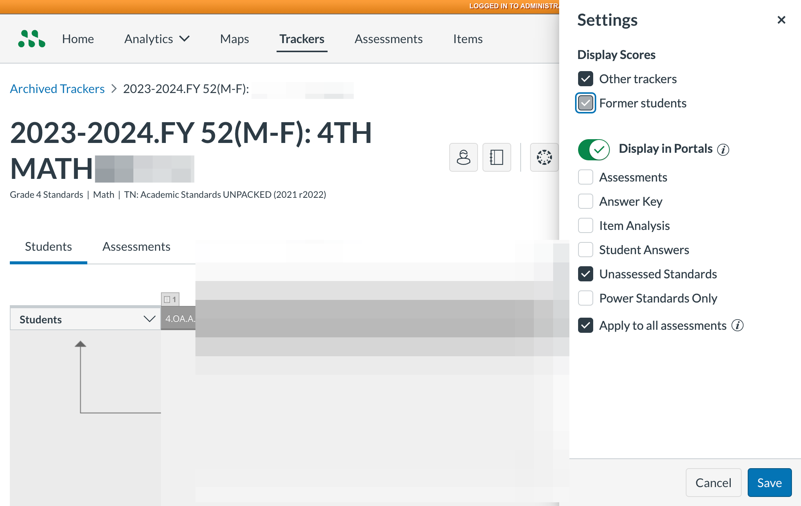Screen dimensions: 801x506
Task: Click the Display Scores heading text
Action: (x=616, y=55)
